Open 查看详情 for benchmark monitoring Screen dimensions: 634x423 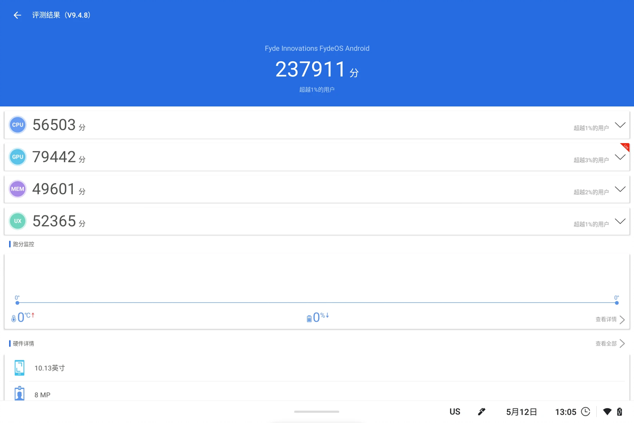point(610,319)
